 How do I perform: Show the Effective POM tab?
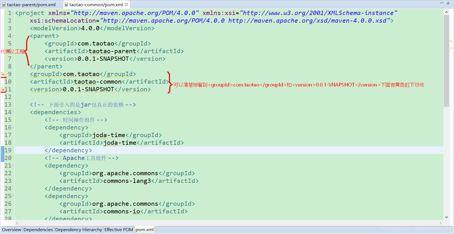click(x=119, y=229)
